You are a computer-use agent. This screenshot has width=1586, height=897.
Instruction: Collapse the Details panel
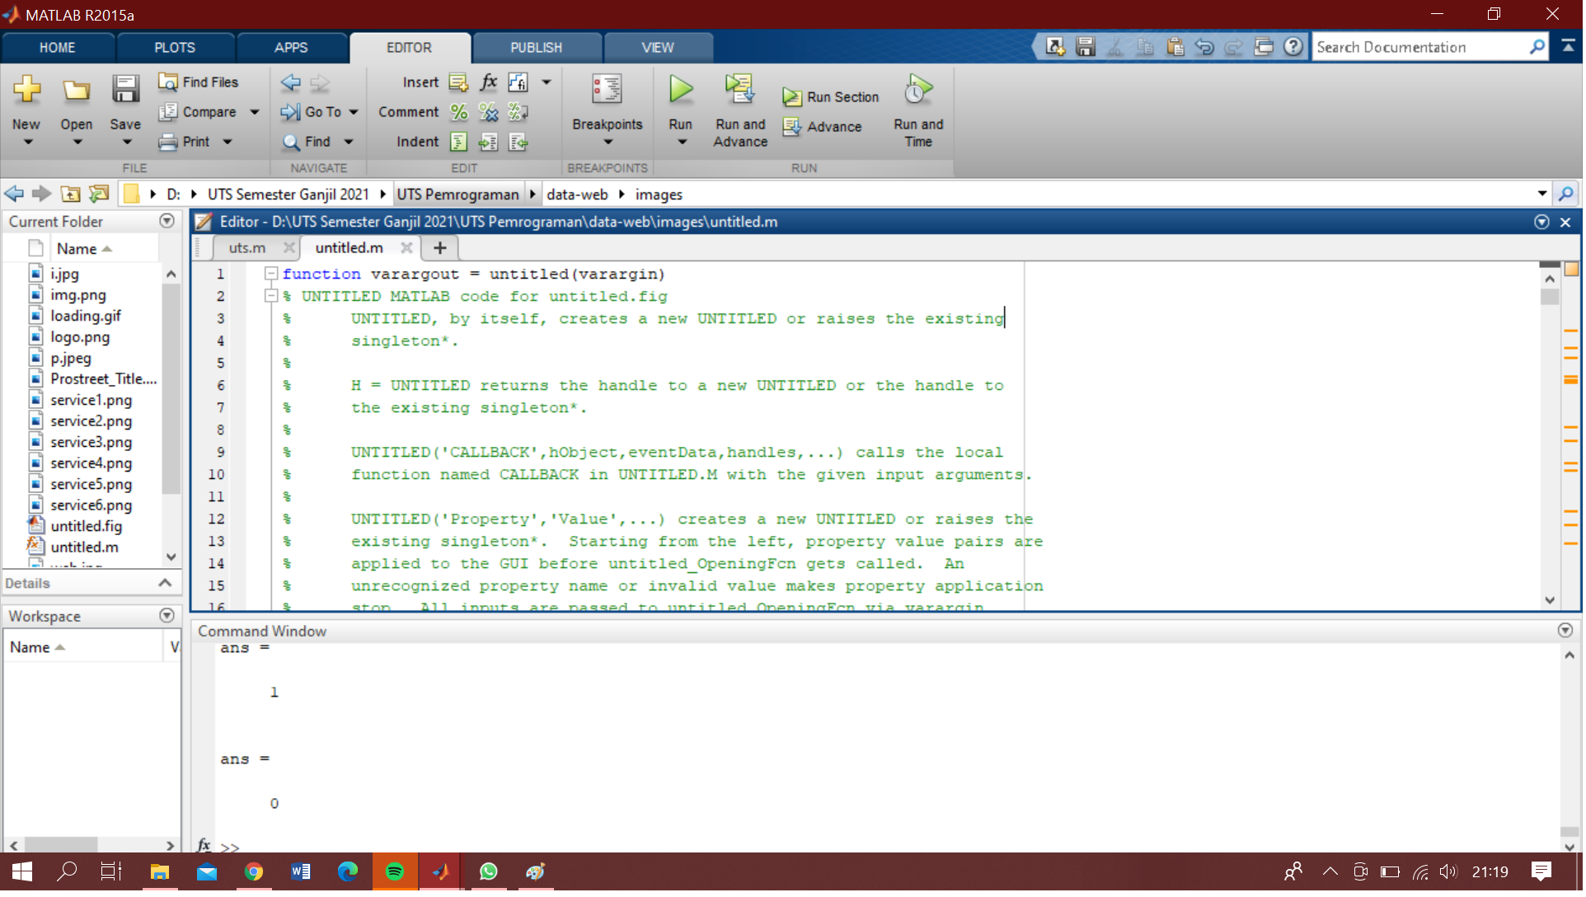165,584
